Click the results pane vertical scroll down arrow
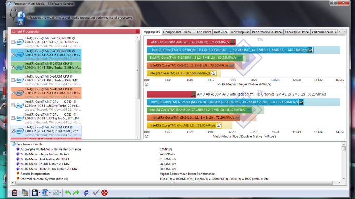 point(344,179)
